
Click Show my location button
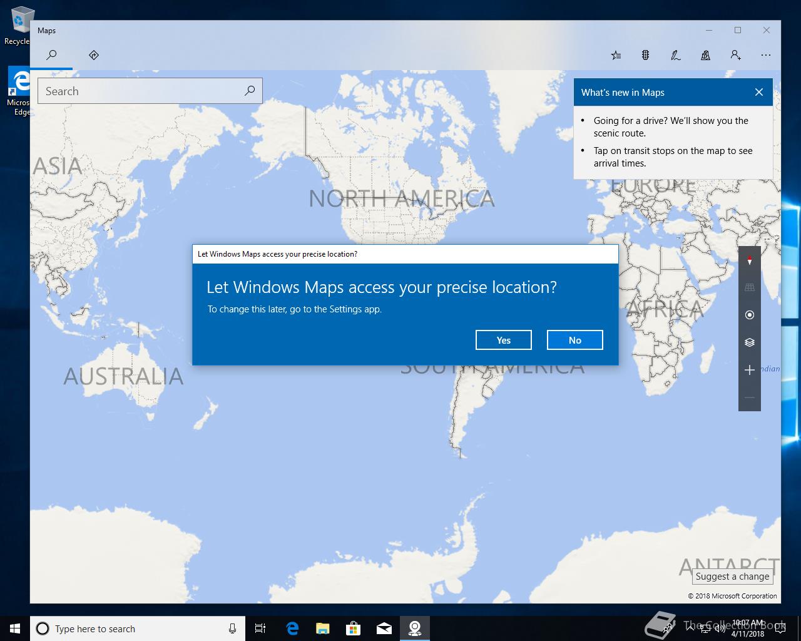(750, 315)
